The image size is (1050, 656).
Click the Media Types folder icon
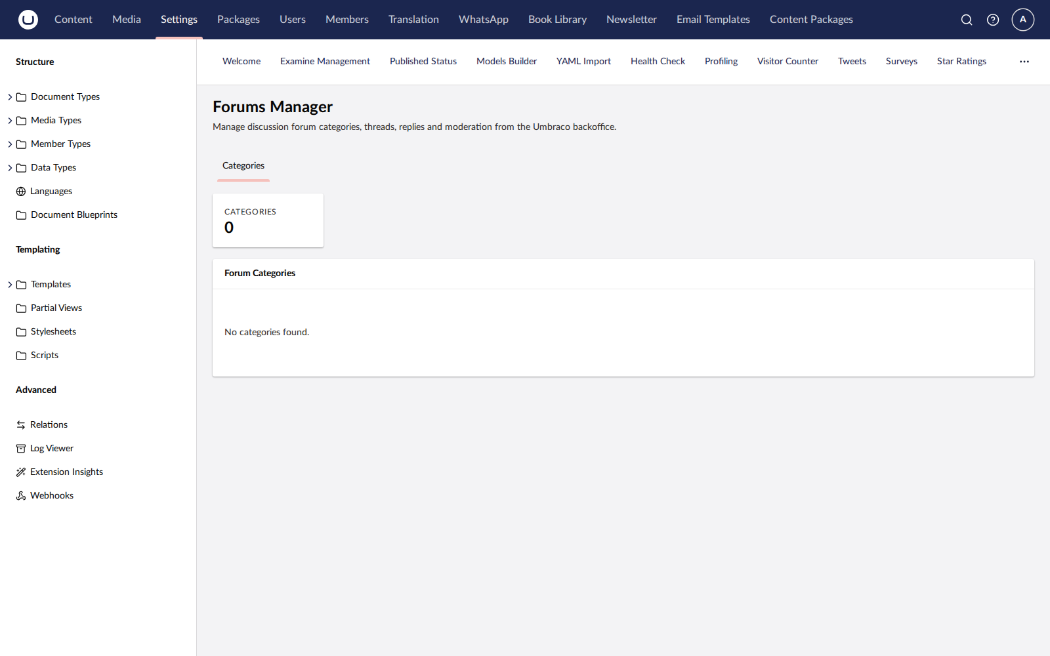(x=21, y=121)
